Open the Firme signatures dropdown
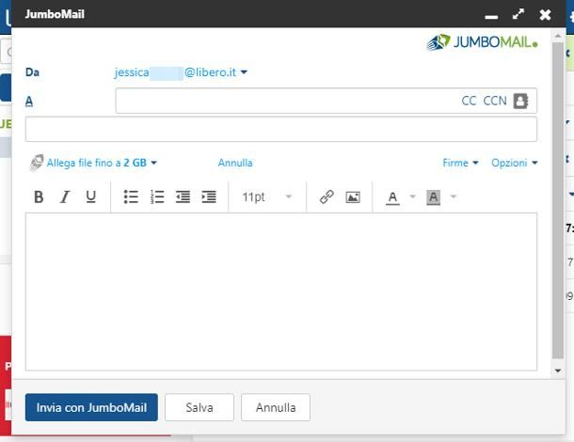574x442 pixels. (460, 163)
